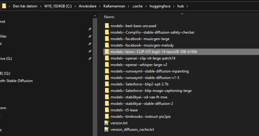
Task: Select version.txt file name
Action: click(119, 123)
